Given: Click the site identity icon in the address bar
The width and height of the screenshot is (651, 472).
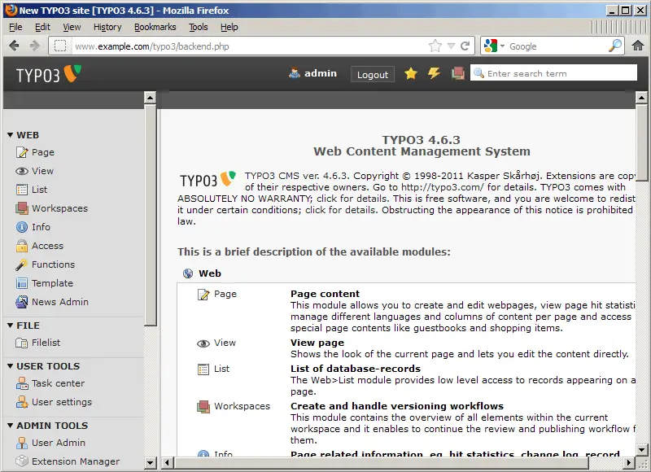Looking at the screenshot, I should (60, 46).
